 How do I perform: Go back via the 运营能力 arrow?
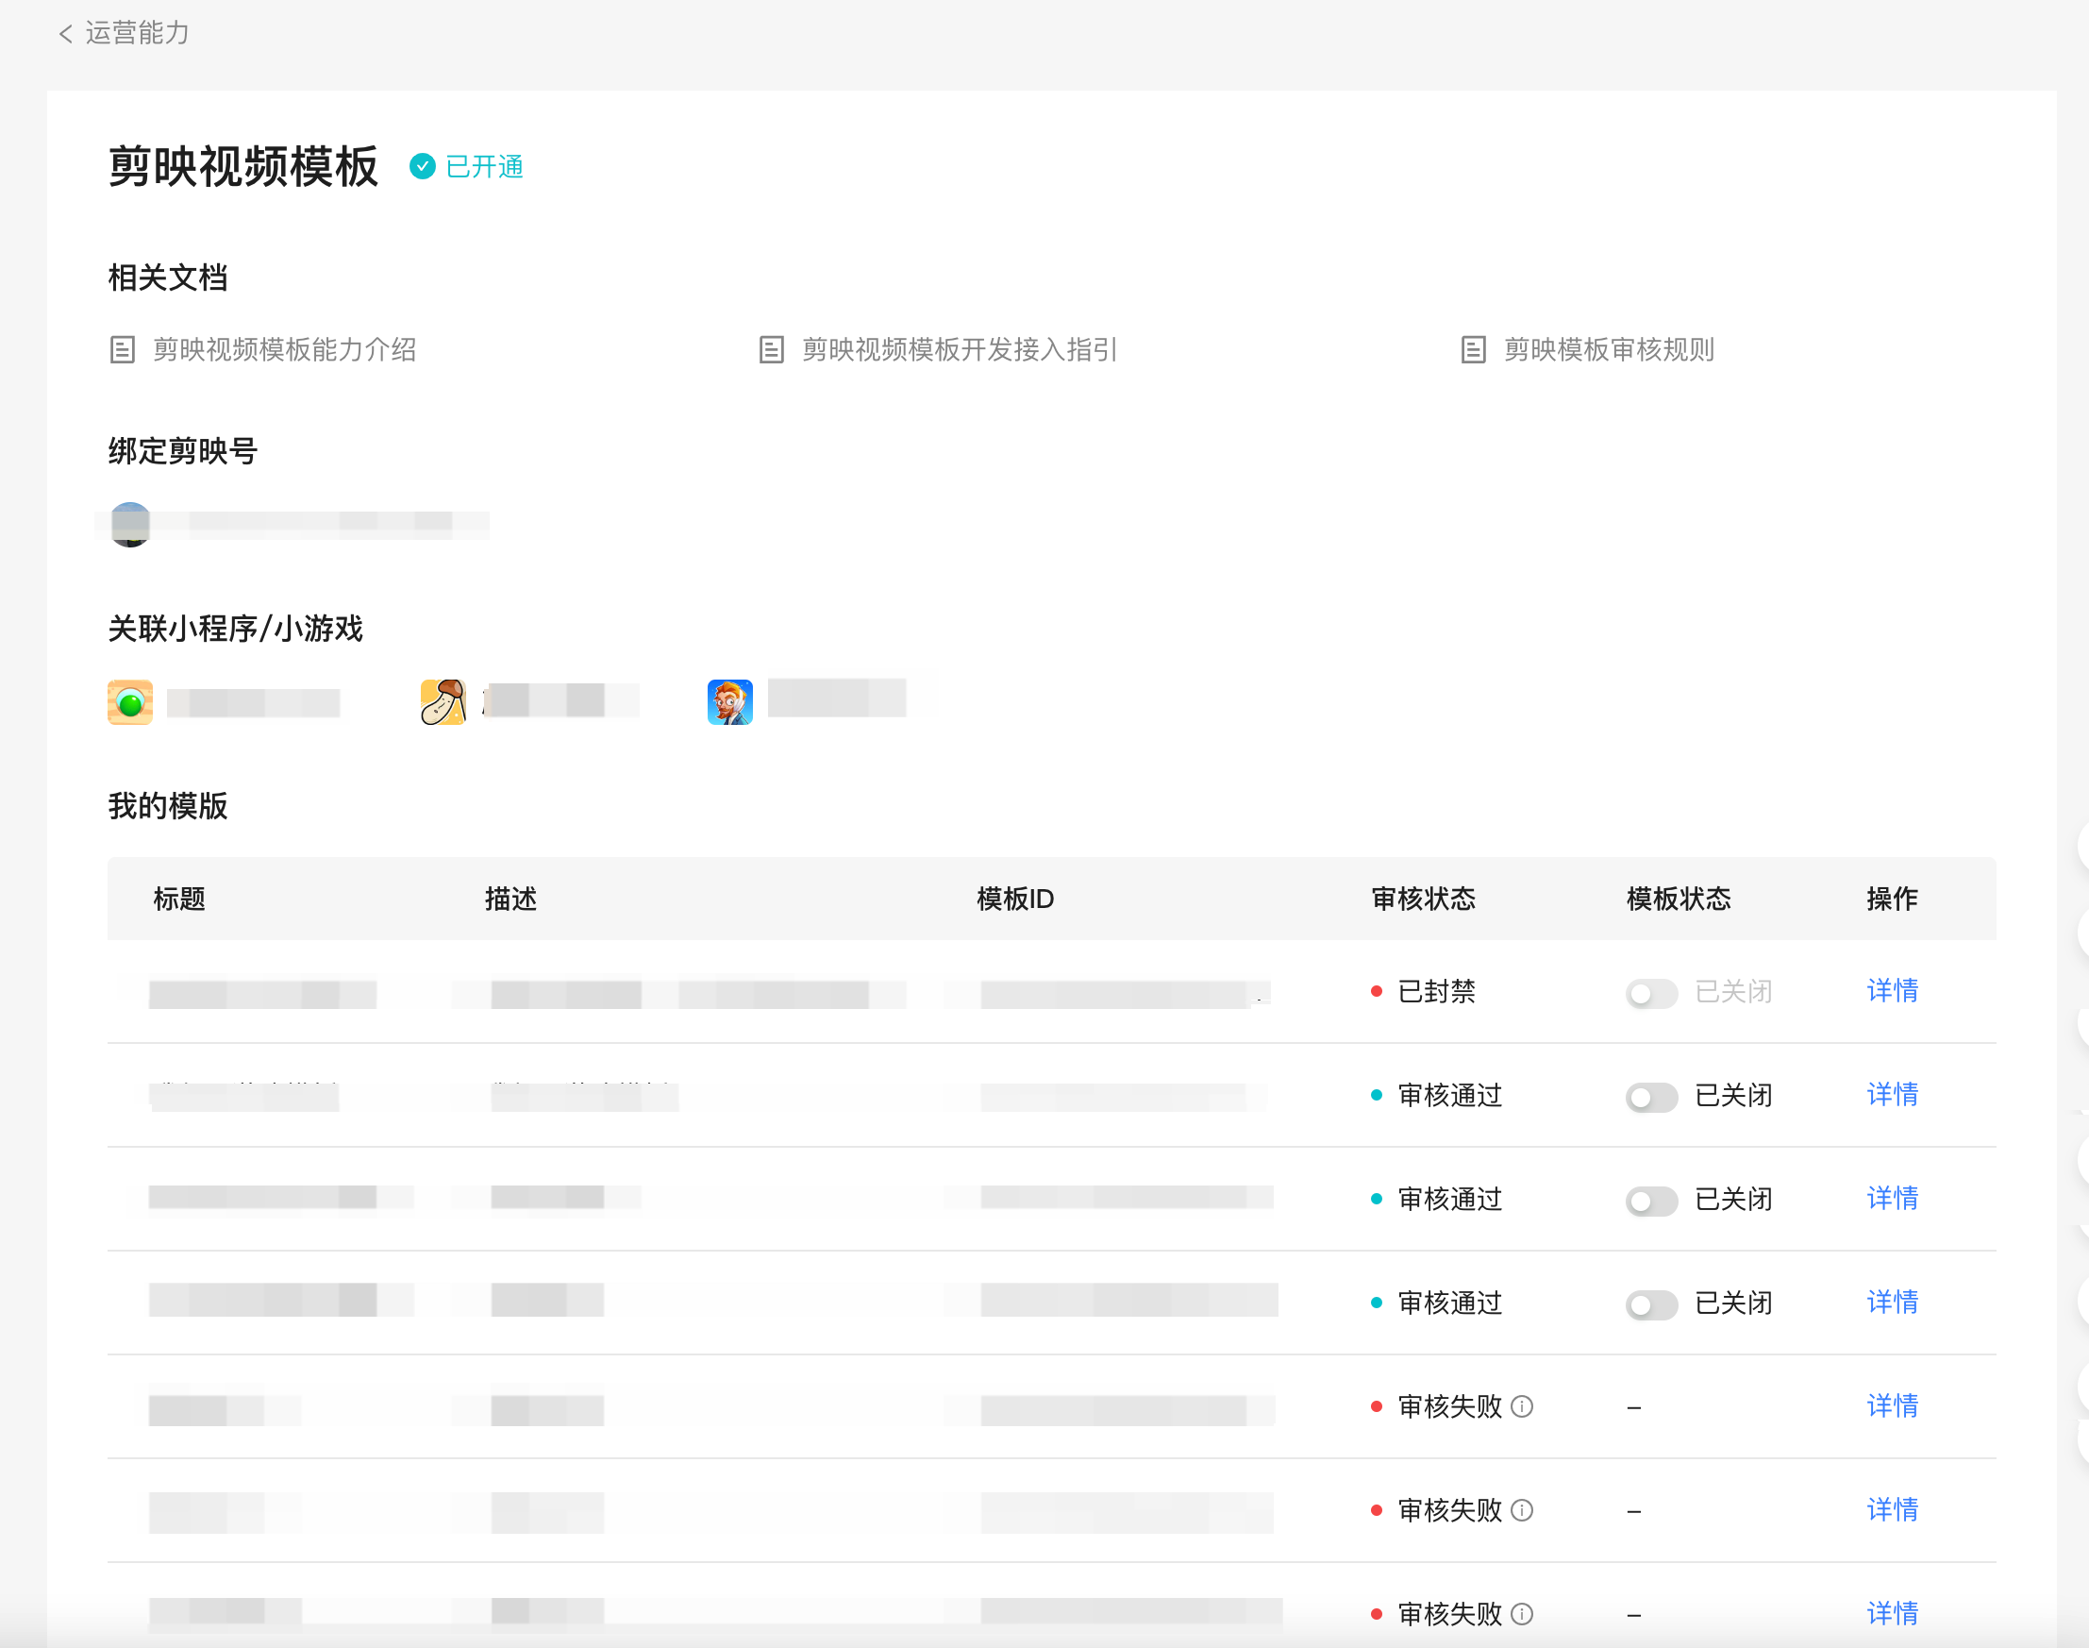pyautogui.click(x=66, y=34)
